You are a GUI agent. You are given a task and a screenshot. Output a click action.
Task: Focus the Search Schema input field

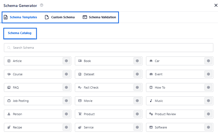pos(108,48)
